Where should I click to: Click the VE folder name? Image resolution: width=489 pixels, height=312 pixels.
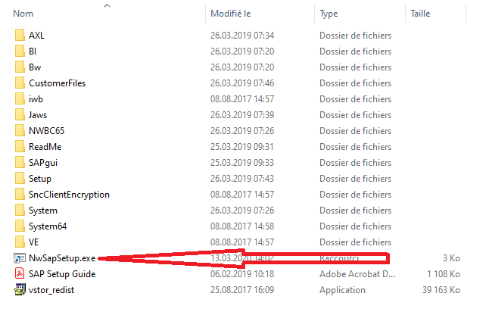coord(34,242)
